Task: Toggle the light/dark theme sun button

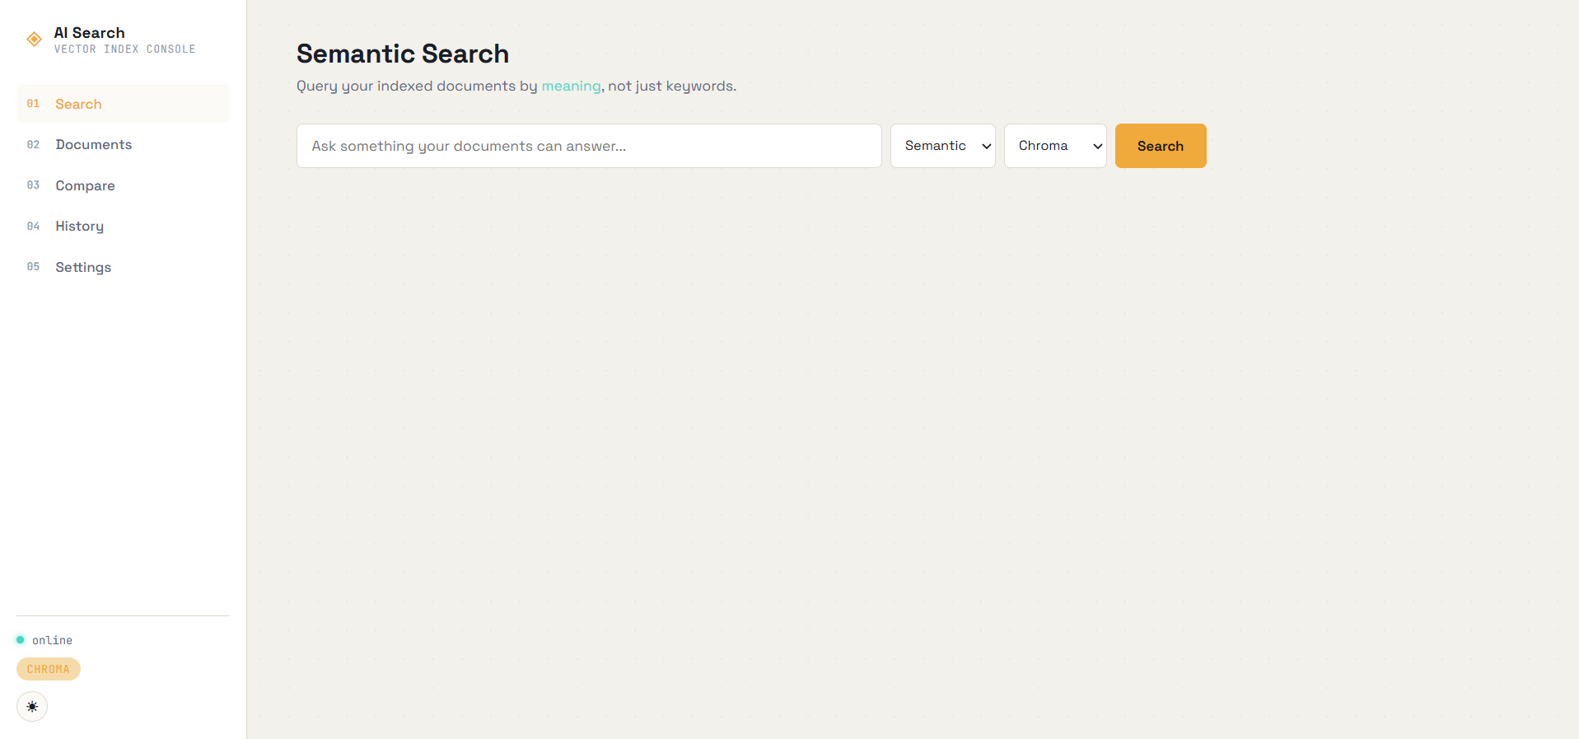Action: [32, 707]
